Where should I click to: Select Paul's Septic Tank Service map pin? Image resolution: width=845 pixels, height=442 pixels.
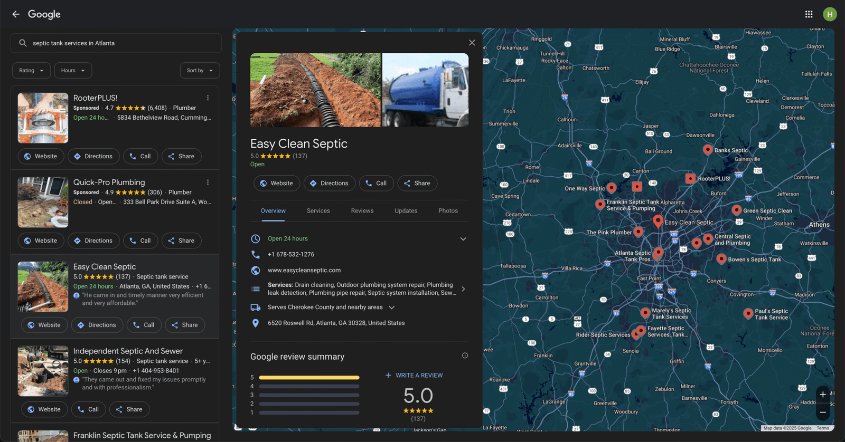(x=748, y=313)
